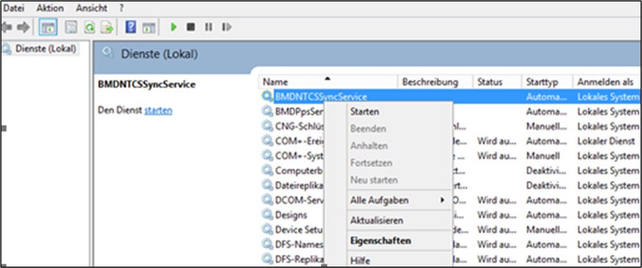Select the BMDNTCSSyncService row
642x268 pixels.
321,97
